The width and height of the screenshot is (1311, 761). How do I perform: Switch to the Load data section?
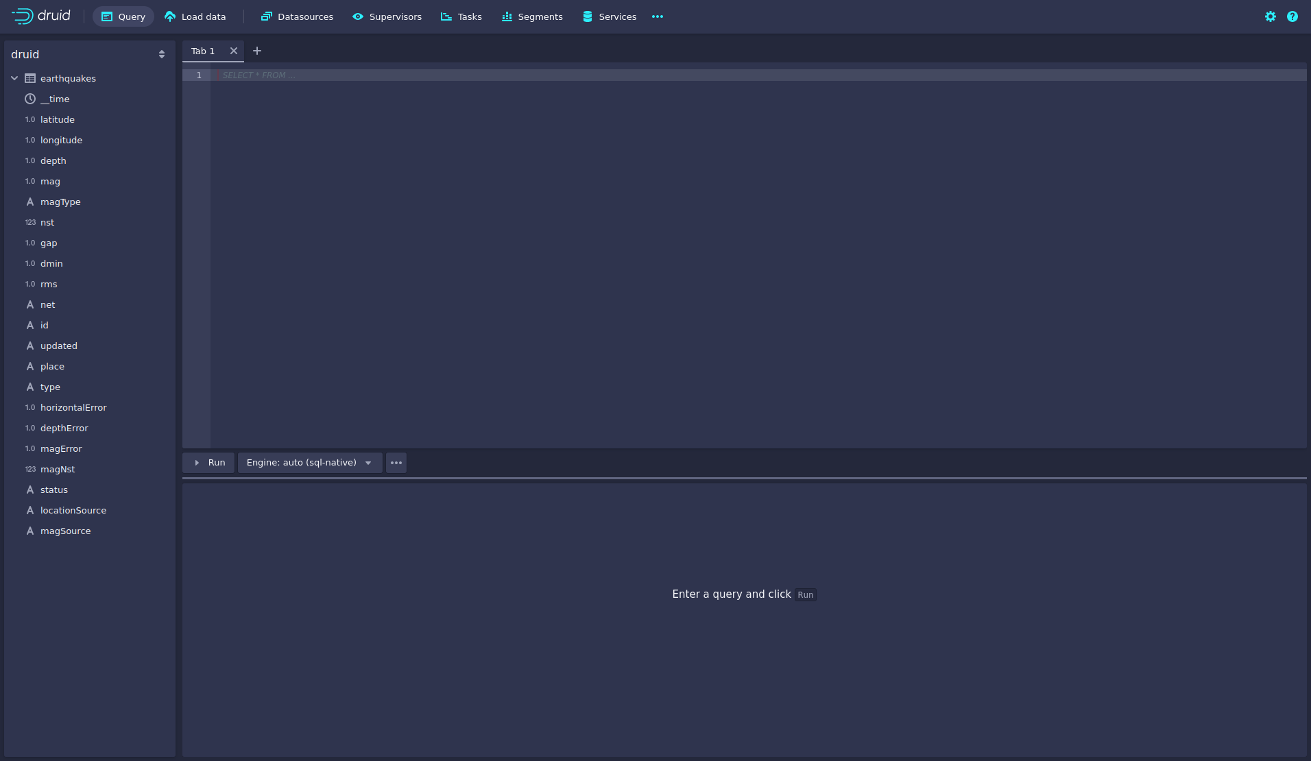click(x=195, y=16)
